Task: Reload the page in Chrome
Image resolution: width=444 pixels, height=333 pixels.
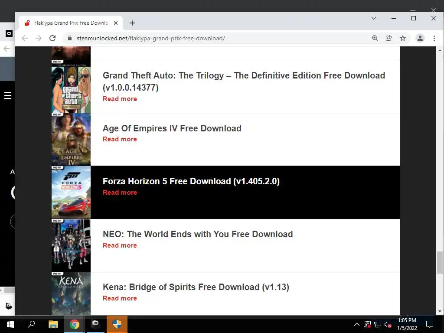Action: (52, 38)
